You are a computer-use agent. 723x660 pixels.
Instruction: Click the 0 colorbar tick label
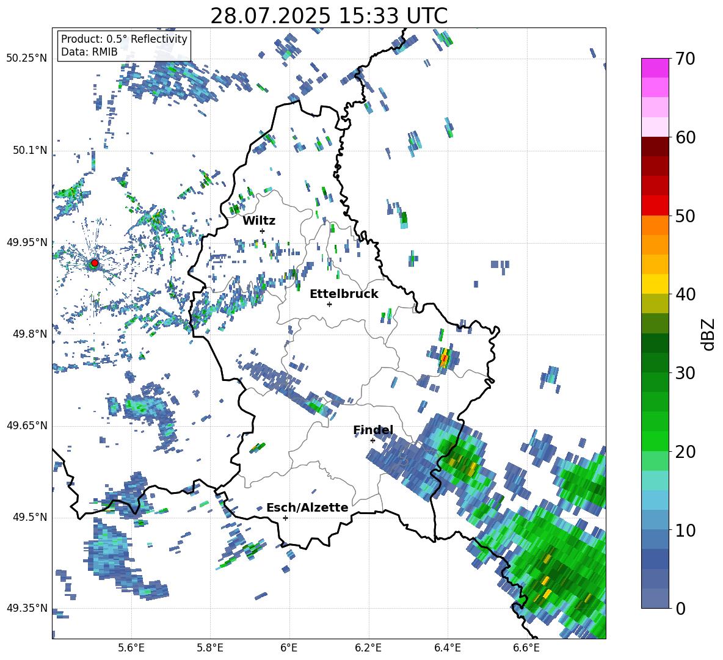click(680, 608)
